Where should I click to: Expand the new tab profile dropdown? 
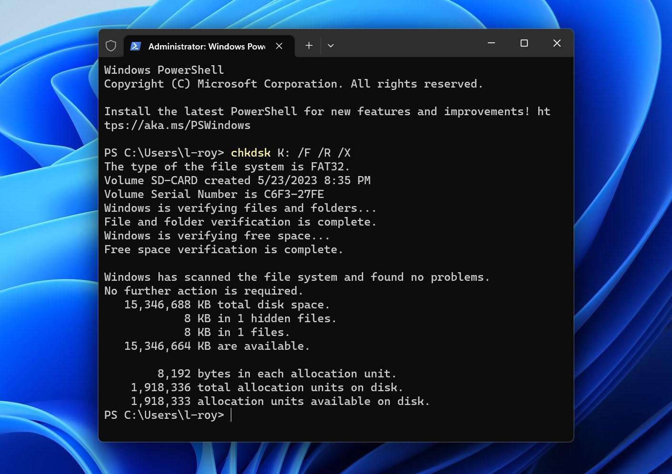coord(331,46)
